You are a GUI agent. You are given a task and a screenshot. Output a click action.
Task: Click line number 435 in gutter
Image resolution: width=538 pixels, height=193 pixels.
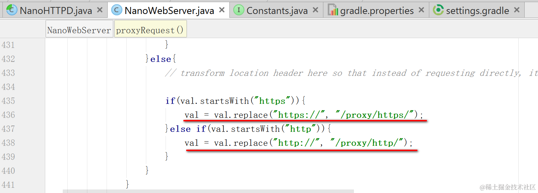point(8,101)
